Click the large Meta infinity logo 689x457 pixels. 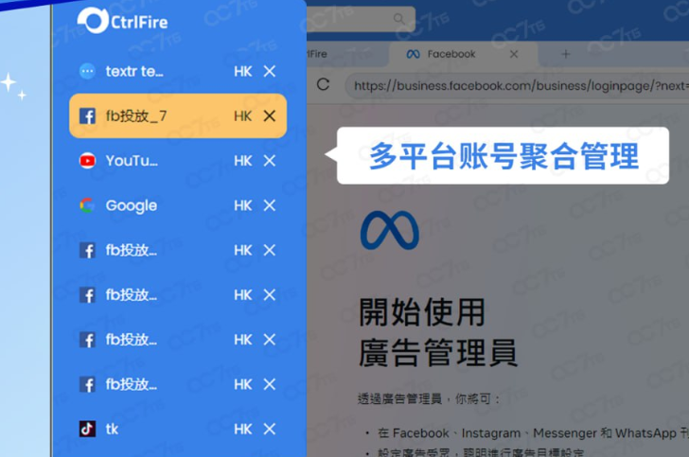(x=390, y=230)
